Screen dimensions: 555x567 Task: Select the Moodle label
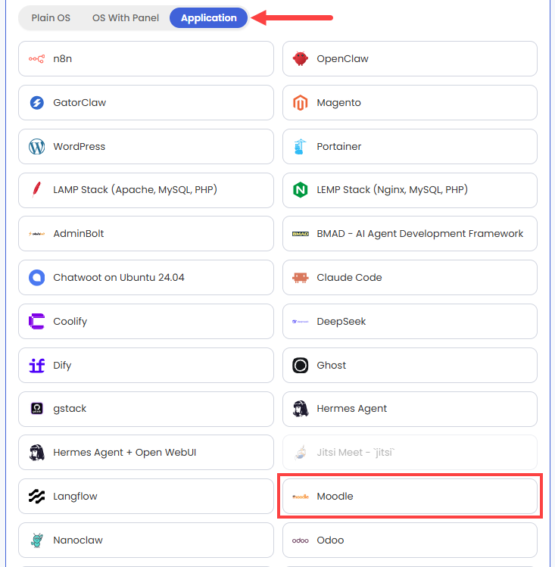pyautogui.click(x=335, y=497)
